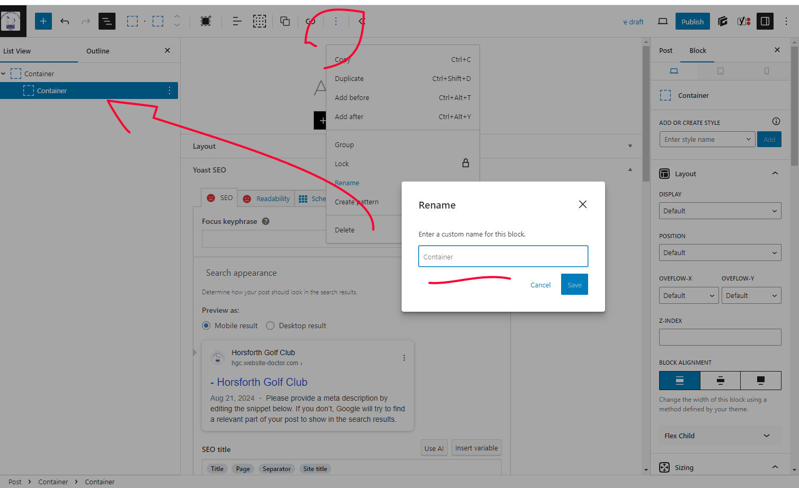Click the Lock padlock icon in menu
The image size is (799, 488).
(465, 163)
